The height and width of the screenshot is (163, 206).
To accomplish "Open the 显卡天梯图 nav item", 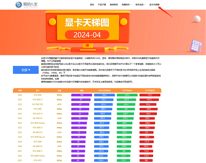I will (154, 4).
